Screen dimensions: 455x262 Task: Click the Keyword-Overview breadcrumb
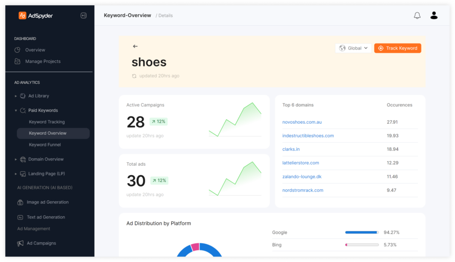click(128, 16)
